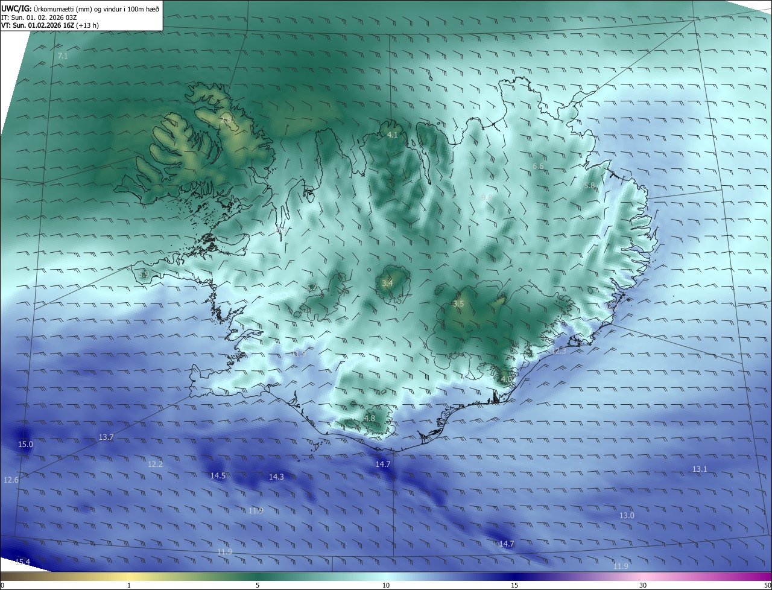
Task: Click the 3.4 value label on the glacier
Action: (x=387, y=283)
